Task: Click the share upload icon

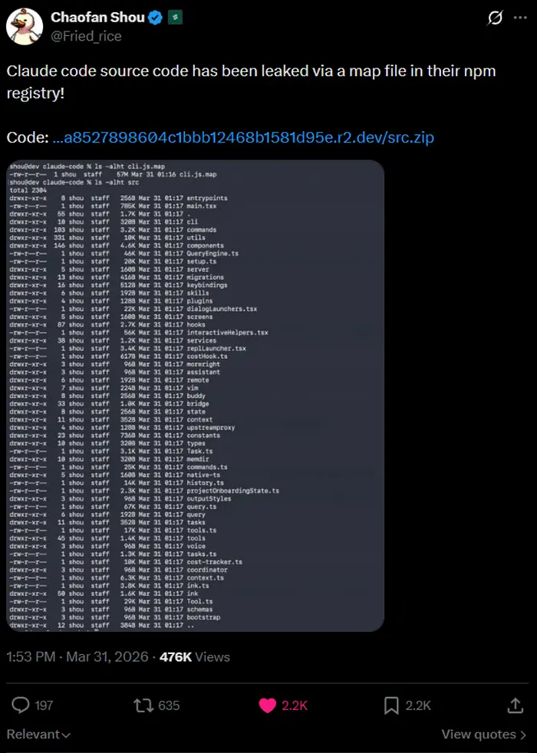Action: pos(515,705)
